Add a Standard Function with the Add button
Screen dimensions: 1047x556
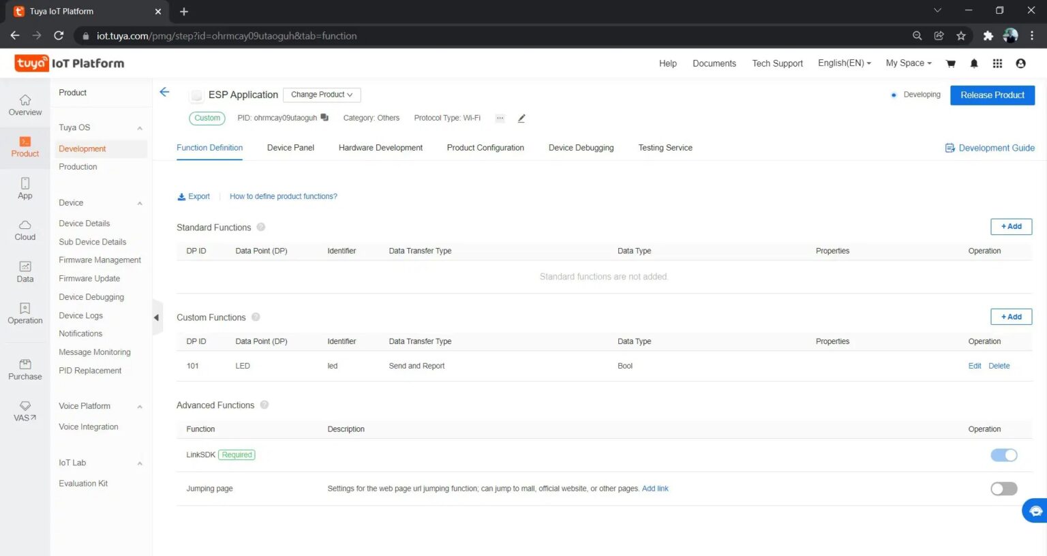click(1011, 226)
